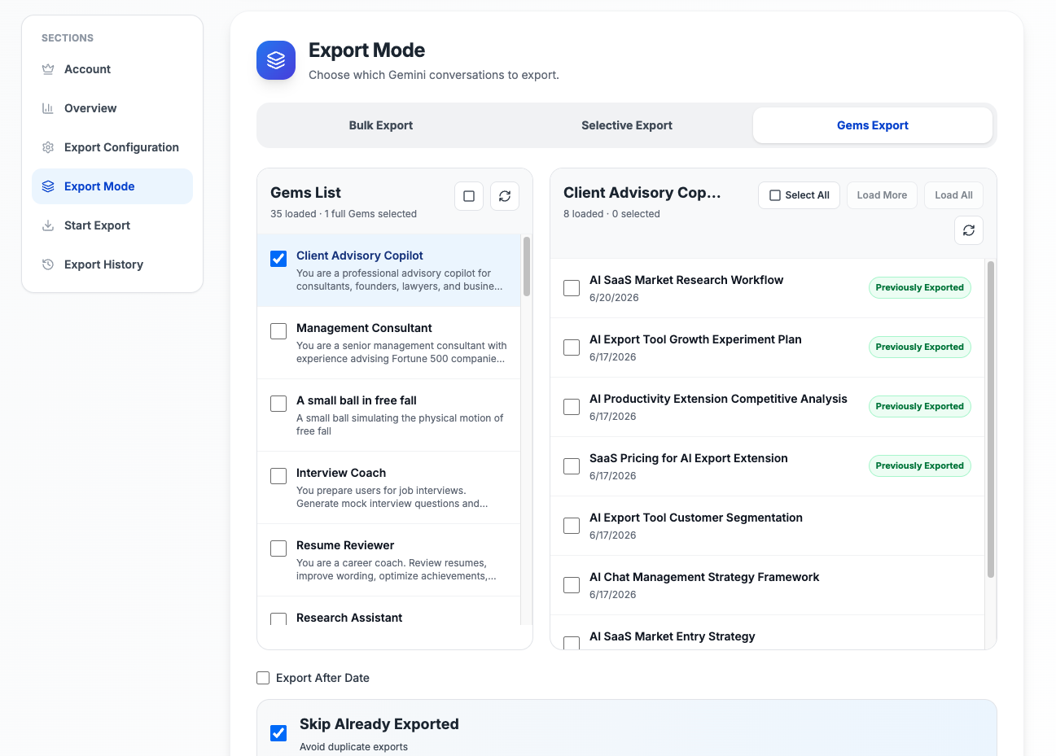Refresh the Client Advisory Copilot conversations
The width and height of the screenshot is (1056, 756).
[969, 230]
